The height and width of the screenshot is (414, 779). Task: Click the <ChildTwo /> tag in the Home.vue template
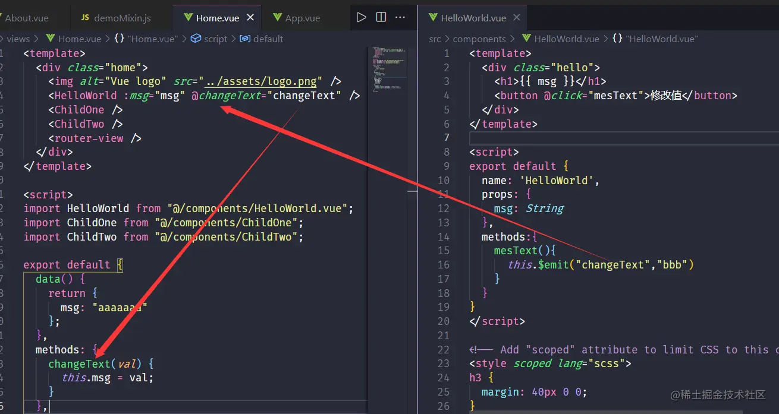tap(86, 124)
